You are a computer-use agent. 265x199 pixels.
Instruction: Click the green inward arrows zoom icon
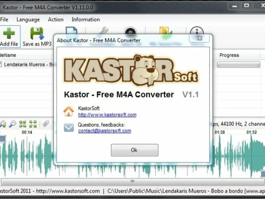click(23, 124)
